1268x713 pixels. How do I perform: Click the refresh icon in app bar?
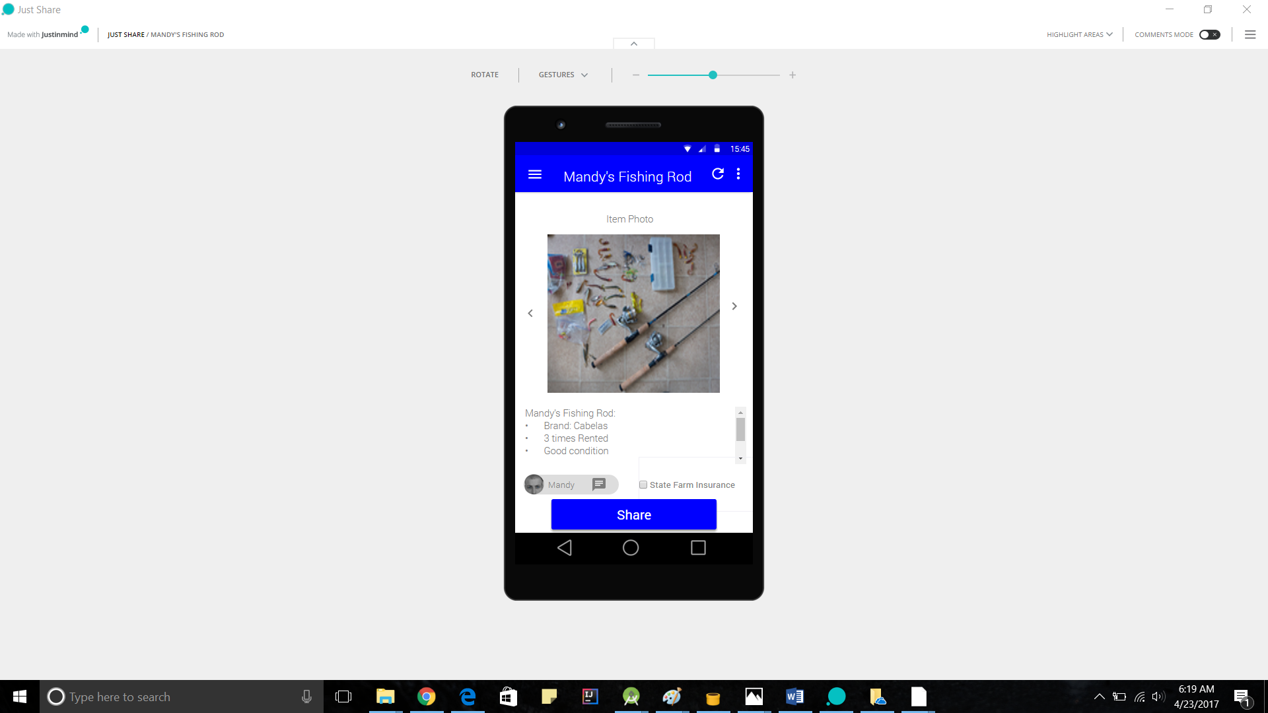[718, 174]
